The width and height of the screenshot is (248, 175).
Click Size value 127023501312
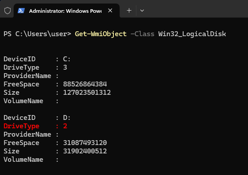tap(87, 93)
